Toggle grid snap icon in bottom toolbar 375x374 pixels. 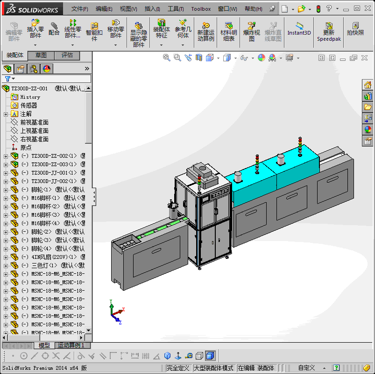[x=146, y=356]
